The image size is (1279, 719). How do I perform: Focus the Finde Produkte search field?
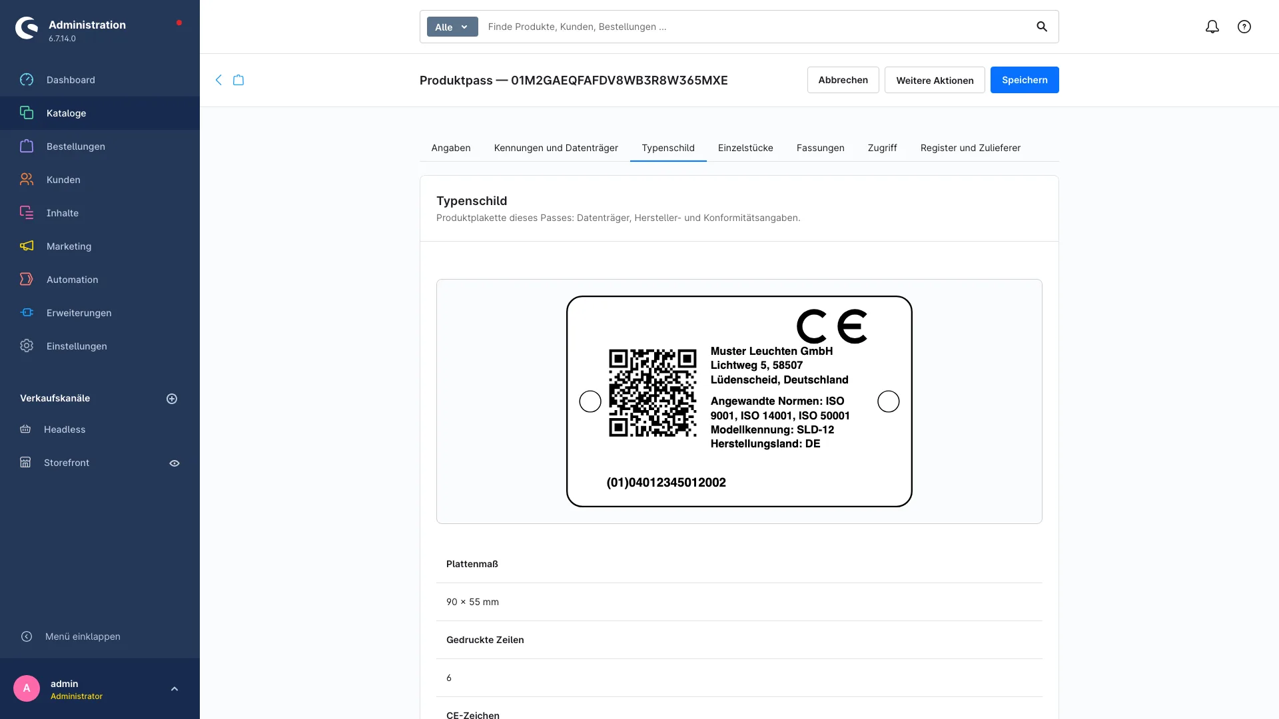point(756,27)
